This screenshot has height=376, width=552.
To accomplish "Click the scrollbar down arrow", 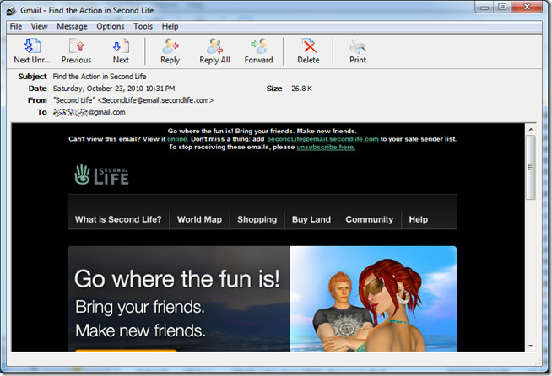I will pyautogui.click(x=531, y=346).
